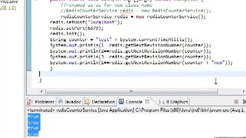Screen dimensions: 246x138
Task: Click the redis.setHost line
Action: point(86,22)
